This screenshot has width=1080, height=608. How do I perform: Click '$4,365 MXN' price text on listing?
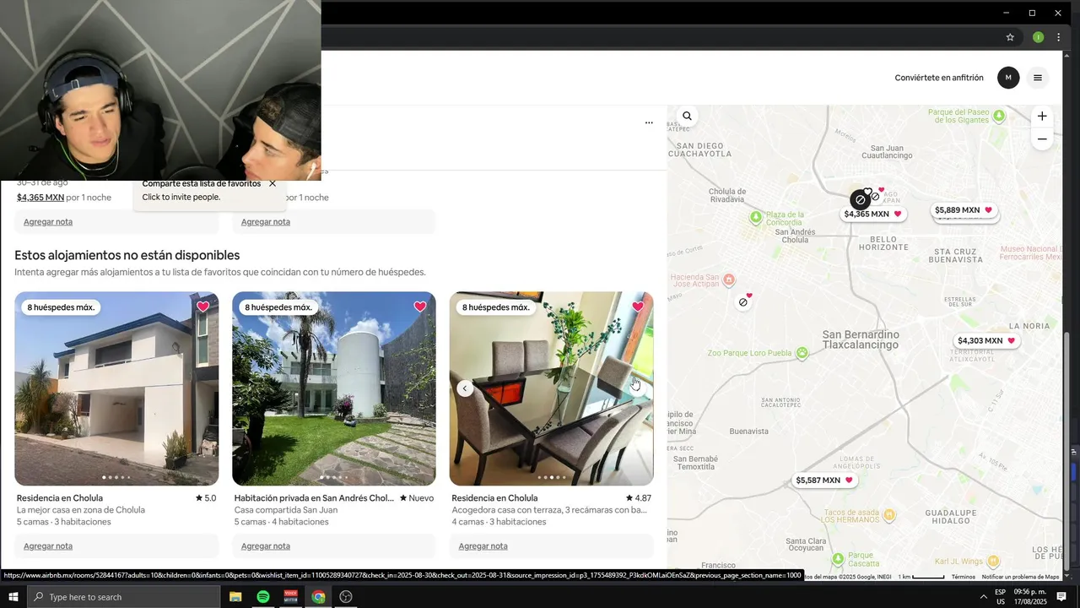coord(40,198)
